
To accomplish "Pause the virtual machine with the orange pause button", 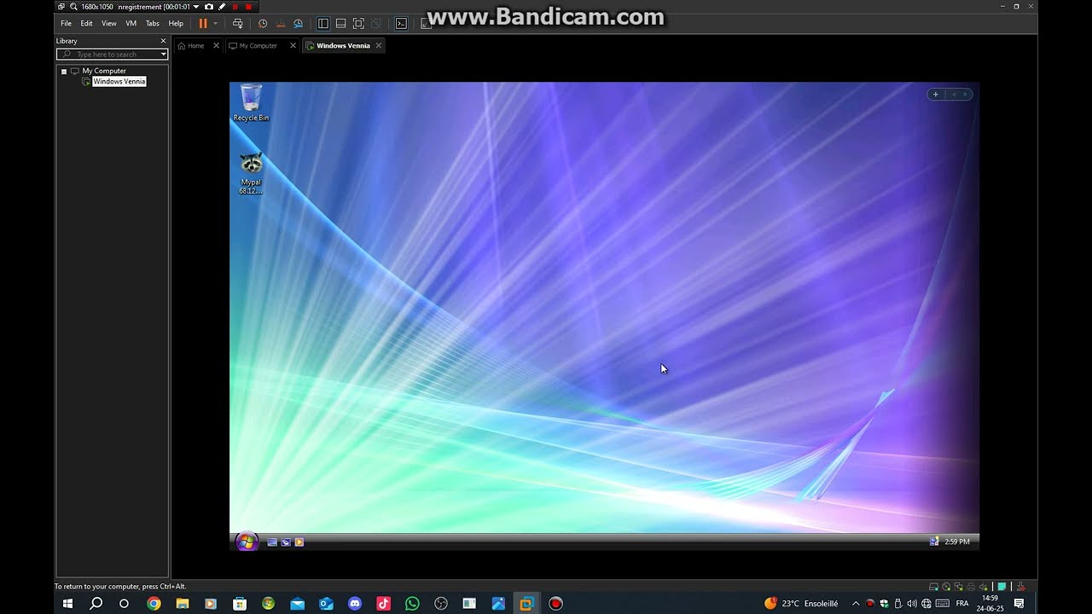I will (203, 24).
